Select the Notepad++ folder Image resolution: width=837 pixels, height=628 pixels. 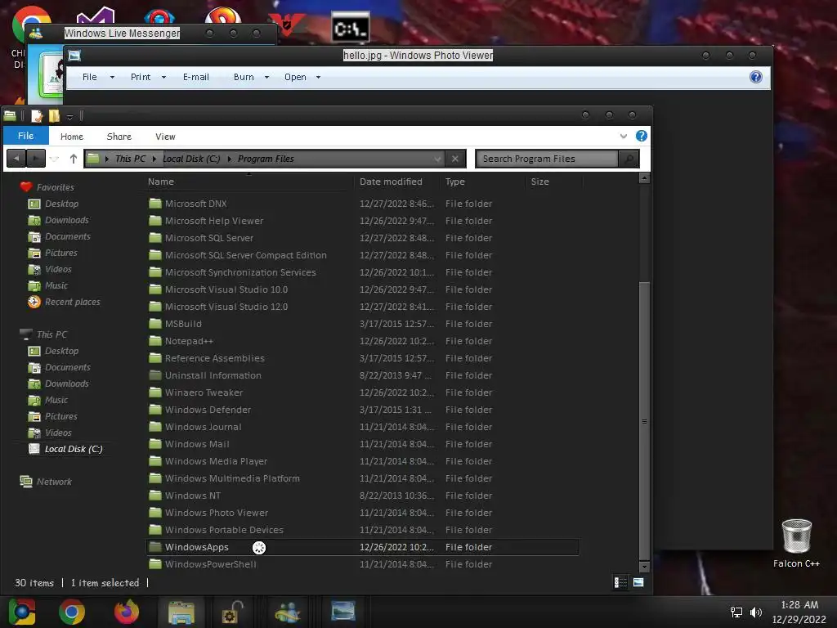(189, 341)
